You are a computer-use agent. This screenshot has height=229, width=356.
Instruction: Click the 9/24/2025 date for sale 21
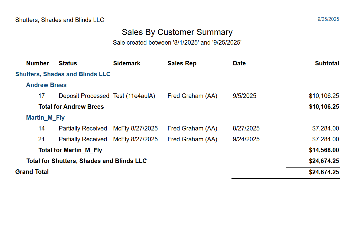coord(246,140)
